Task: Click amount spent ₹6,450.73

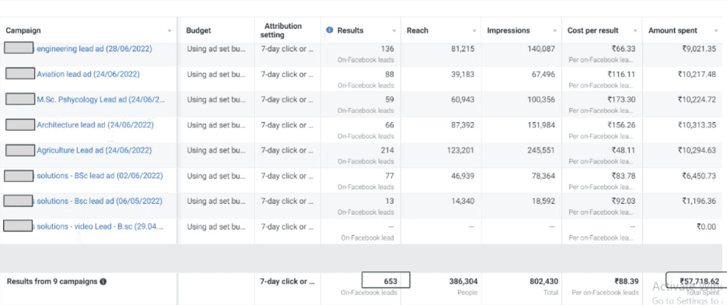Action: click(x=699, y=176)
